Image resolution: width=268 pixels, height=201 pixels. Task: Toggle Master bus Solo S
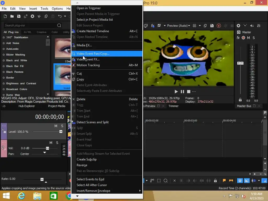pos(254,38)
